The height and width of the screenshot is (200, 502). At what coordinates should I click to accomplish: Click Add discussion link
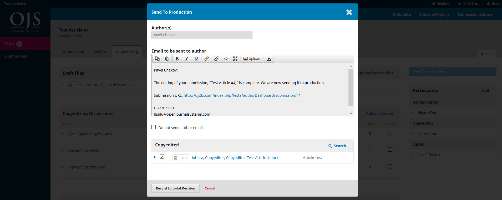[379, 114]
